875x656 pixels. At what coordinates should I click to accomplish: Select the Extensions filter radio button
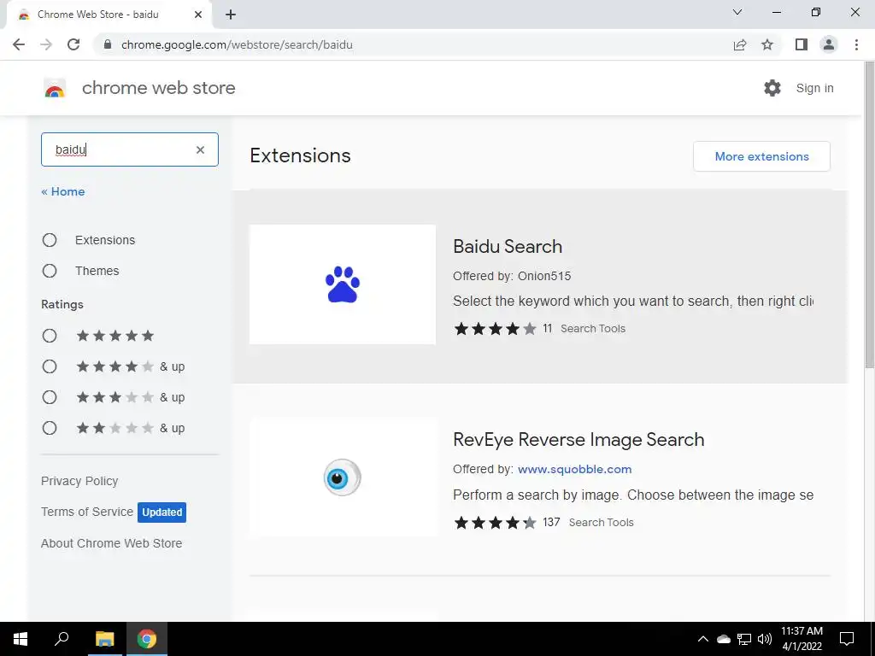[x=50, y=240]
